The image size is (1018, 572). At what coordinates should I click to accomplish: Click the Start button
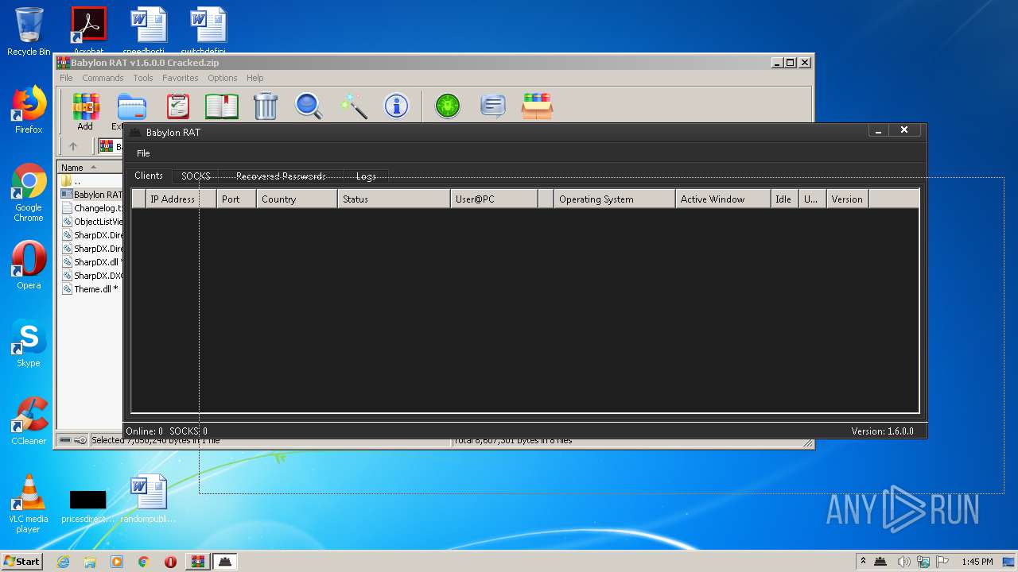22,562
